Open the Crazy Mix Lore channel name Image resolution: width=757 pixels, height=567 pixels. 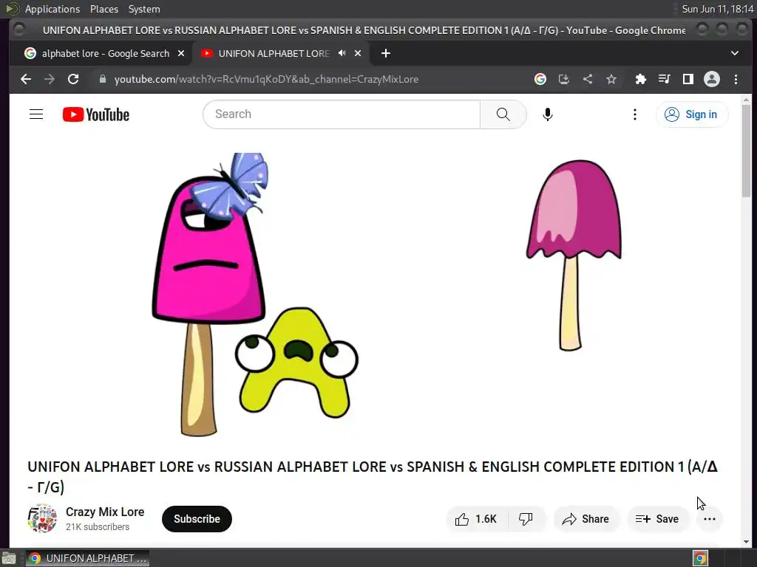pyautogui.click(x=105, y=512)
